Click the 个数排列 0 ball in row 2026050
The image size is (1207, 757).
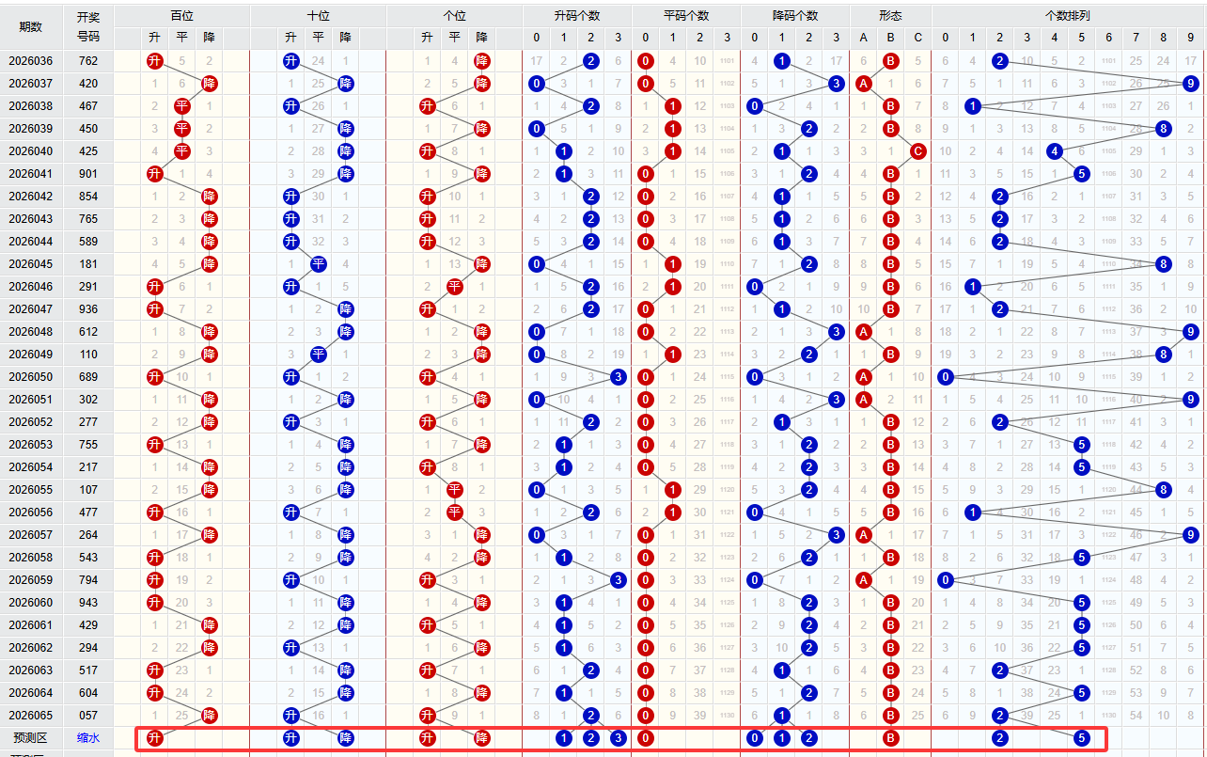[946, 377]
